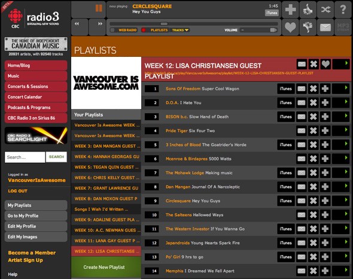Screen dimensions: 353x279
Task: Click LOG OUT link
Action: coord(17,191)
